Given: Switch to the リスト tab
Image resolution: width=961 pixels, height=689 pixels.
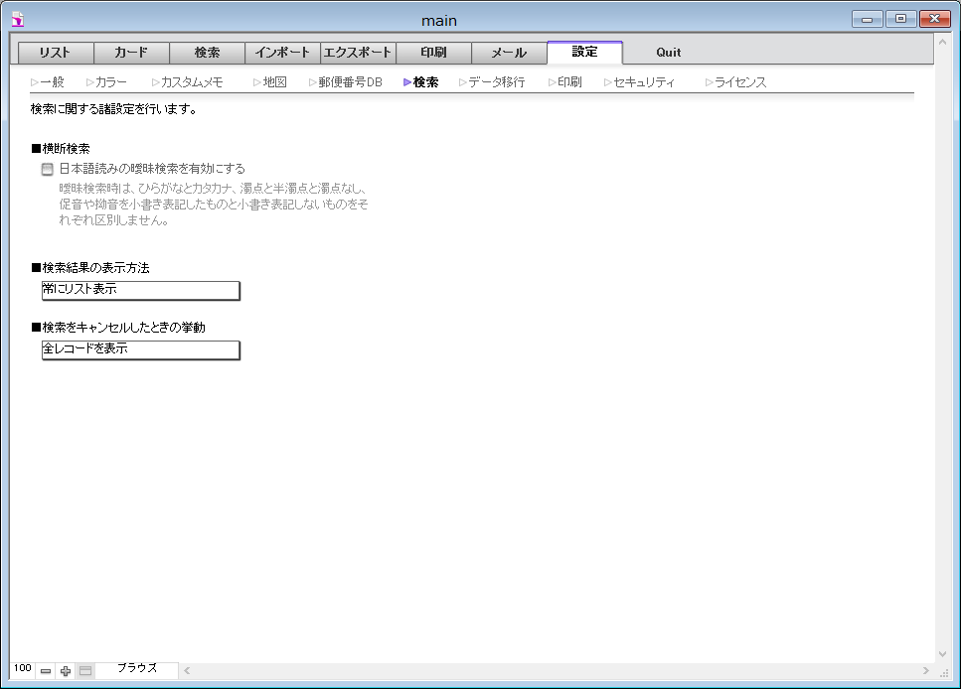Looking at the screenshot, I should (x=56, y=53).
